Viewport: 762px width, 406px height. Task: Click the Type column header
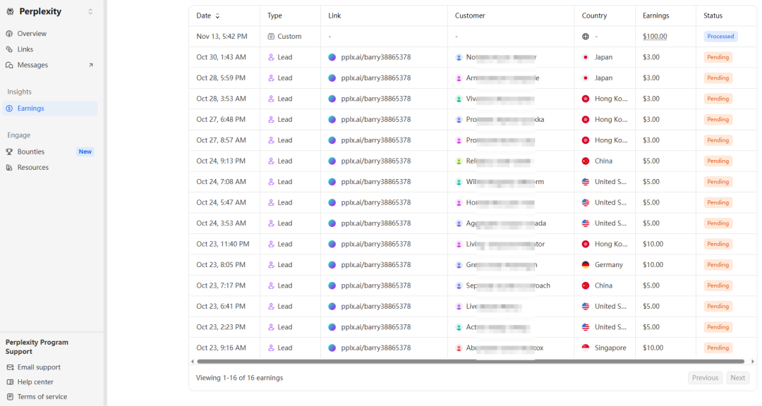tap(274, 16)
